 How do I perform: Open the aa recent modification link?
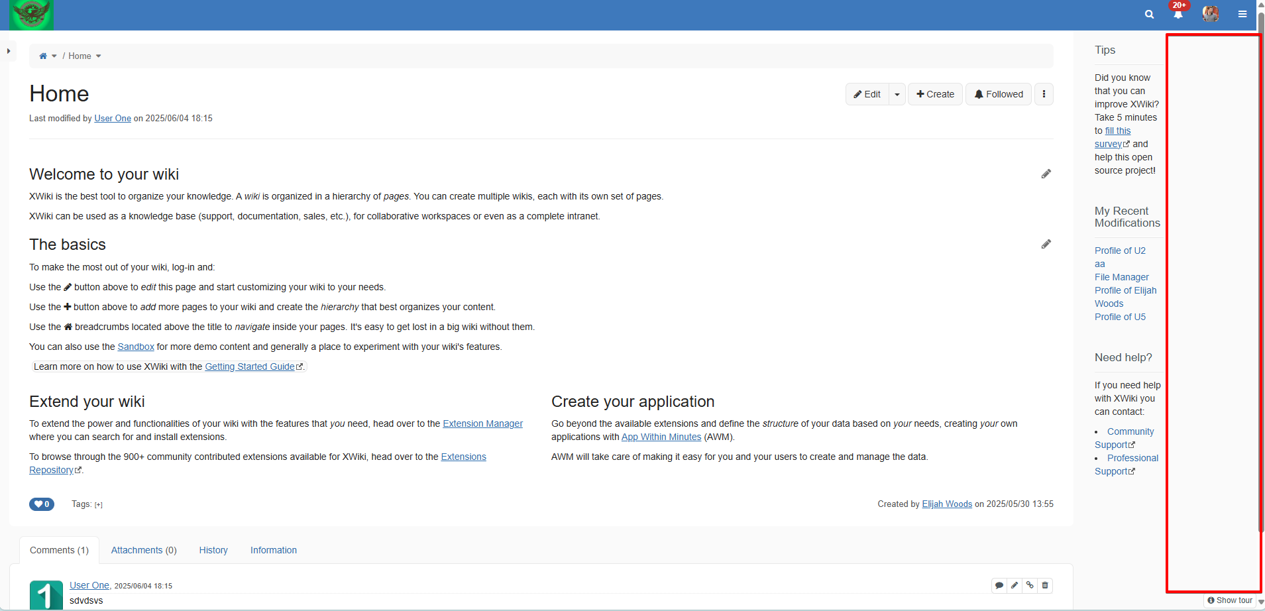coord(1100,264)
